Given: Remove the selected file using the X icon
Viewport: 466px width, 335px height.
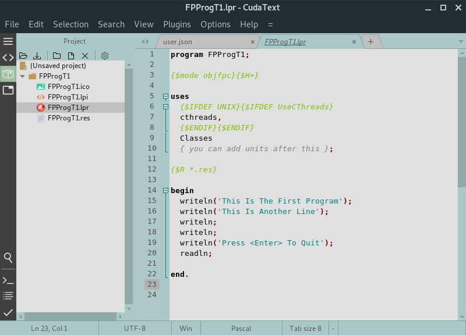Looking at the screenshot, I should click(x=84, y=55).
